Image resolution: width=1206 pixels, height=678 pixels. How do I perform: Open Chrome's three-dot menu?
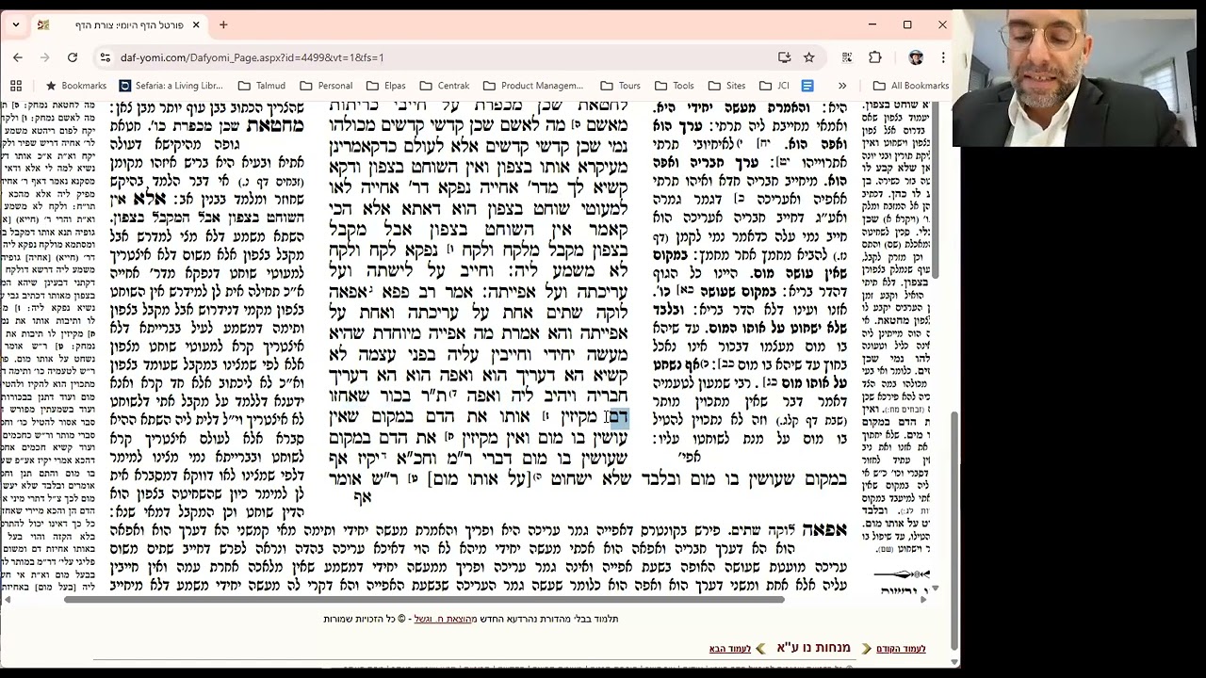point(942,57)
